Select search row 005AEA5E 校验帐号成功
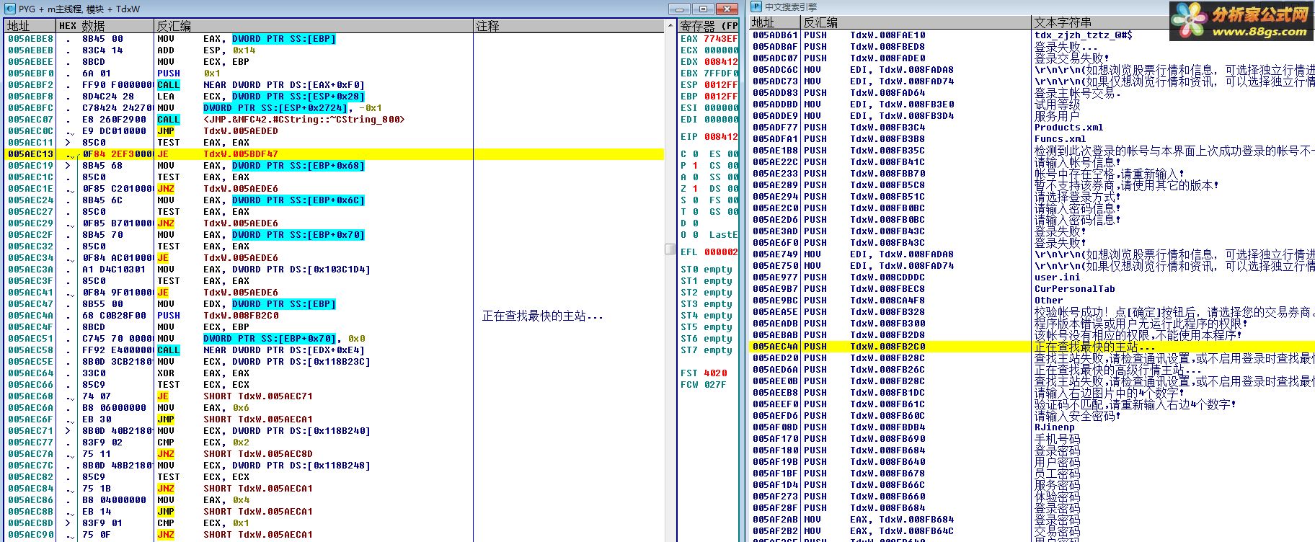This screenshot has width=1315, height=542. click(x=1032, y=312)
